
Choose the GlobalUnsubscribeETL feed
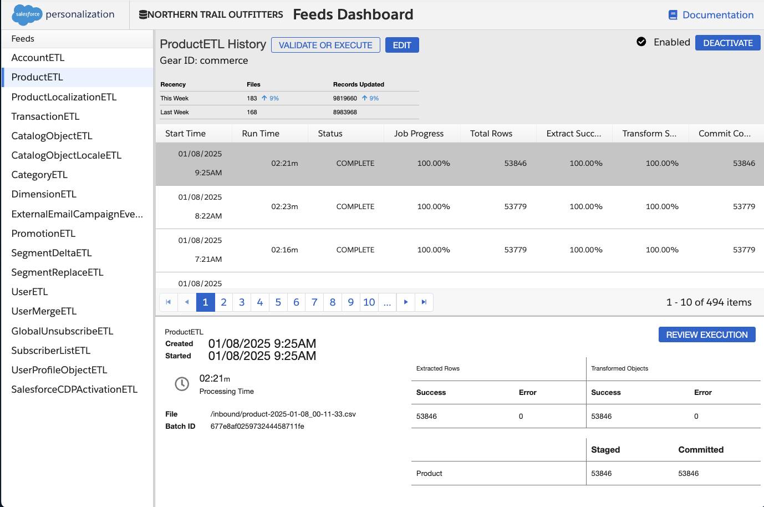(x=78, y=331)
